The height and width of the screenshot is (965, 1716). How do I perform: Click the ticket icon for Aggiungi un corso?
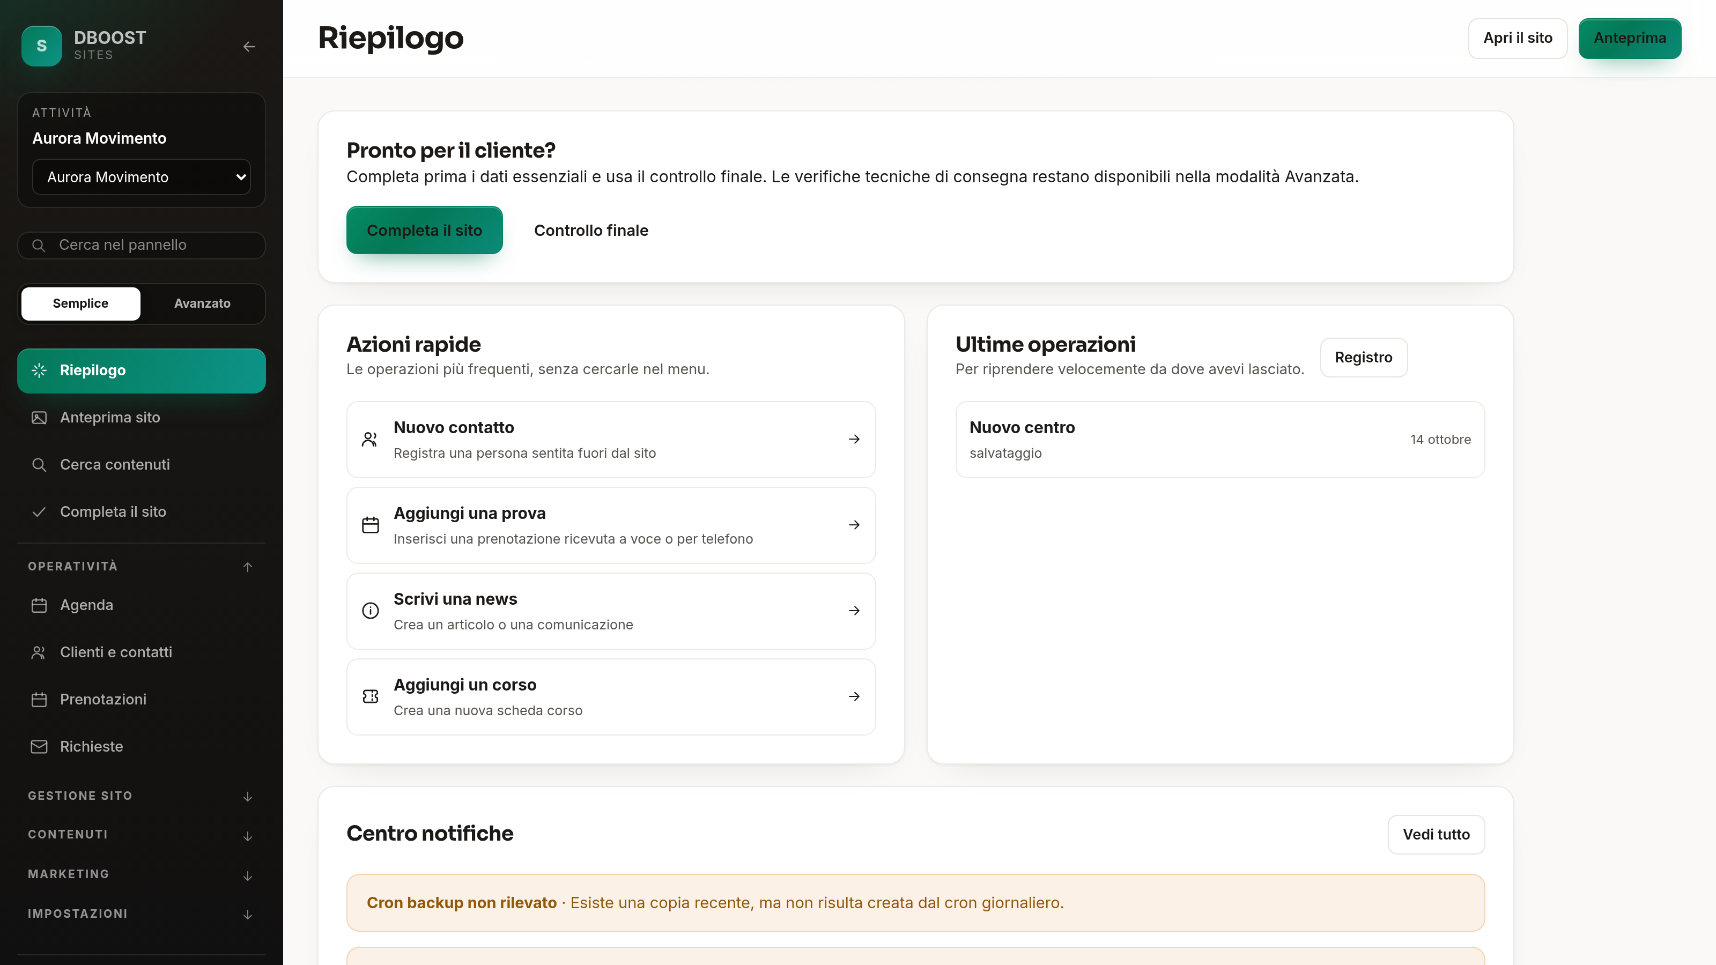tap(371, 696)
